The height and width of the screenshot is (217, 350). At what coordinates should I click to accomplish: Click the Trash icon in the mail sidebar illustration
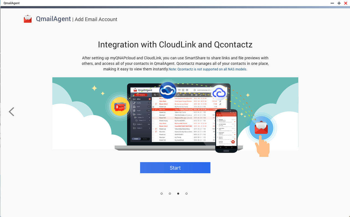tap(134, 111)
